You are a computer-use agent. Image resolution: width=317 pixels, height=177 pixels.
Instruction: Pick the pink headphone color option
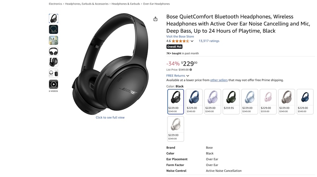point(268,102)
